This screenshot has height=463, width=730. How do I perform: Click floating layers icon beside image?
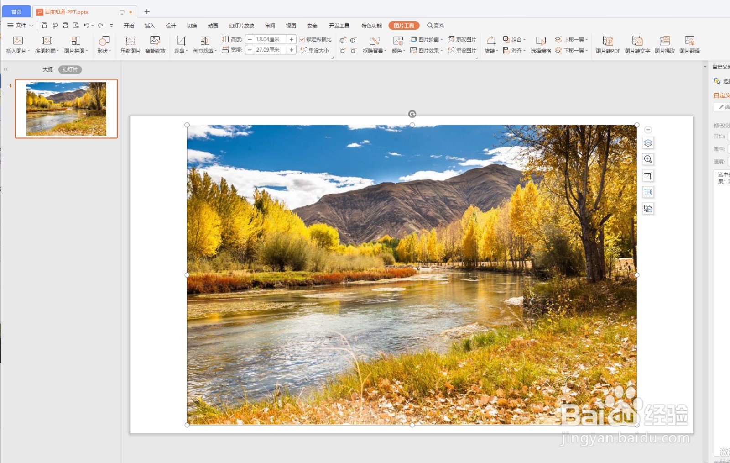[x=648, y=143]
